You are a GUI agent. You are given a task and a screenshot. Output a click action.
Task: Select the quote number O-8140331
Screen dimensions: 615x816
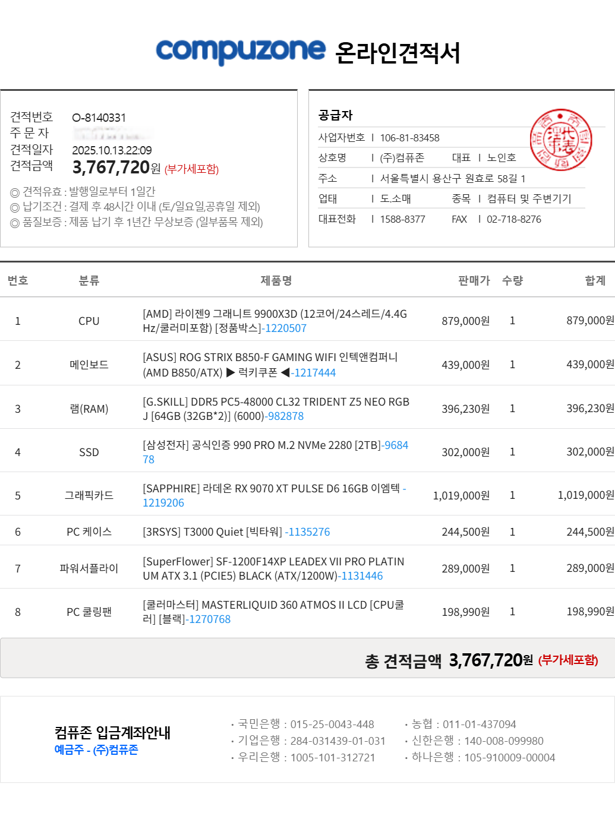(x=99, y=118)
